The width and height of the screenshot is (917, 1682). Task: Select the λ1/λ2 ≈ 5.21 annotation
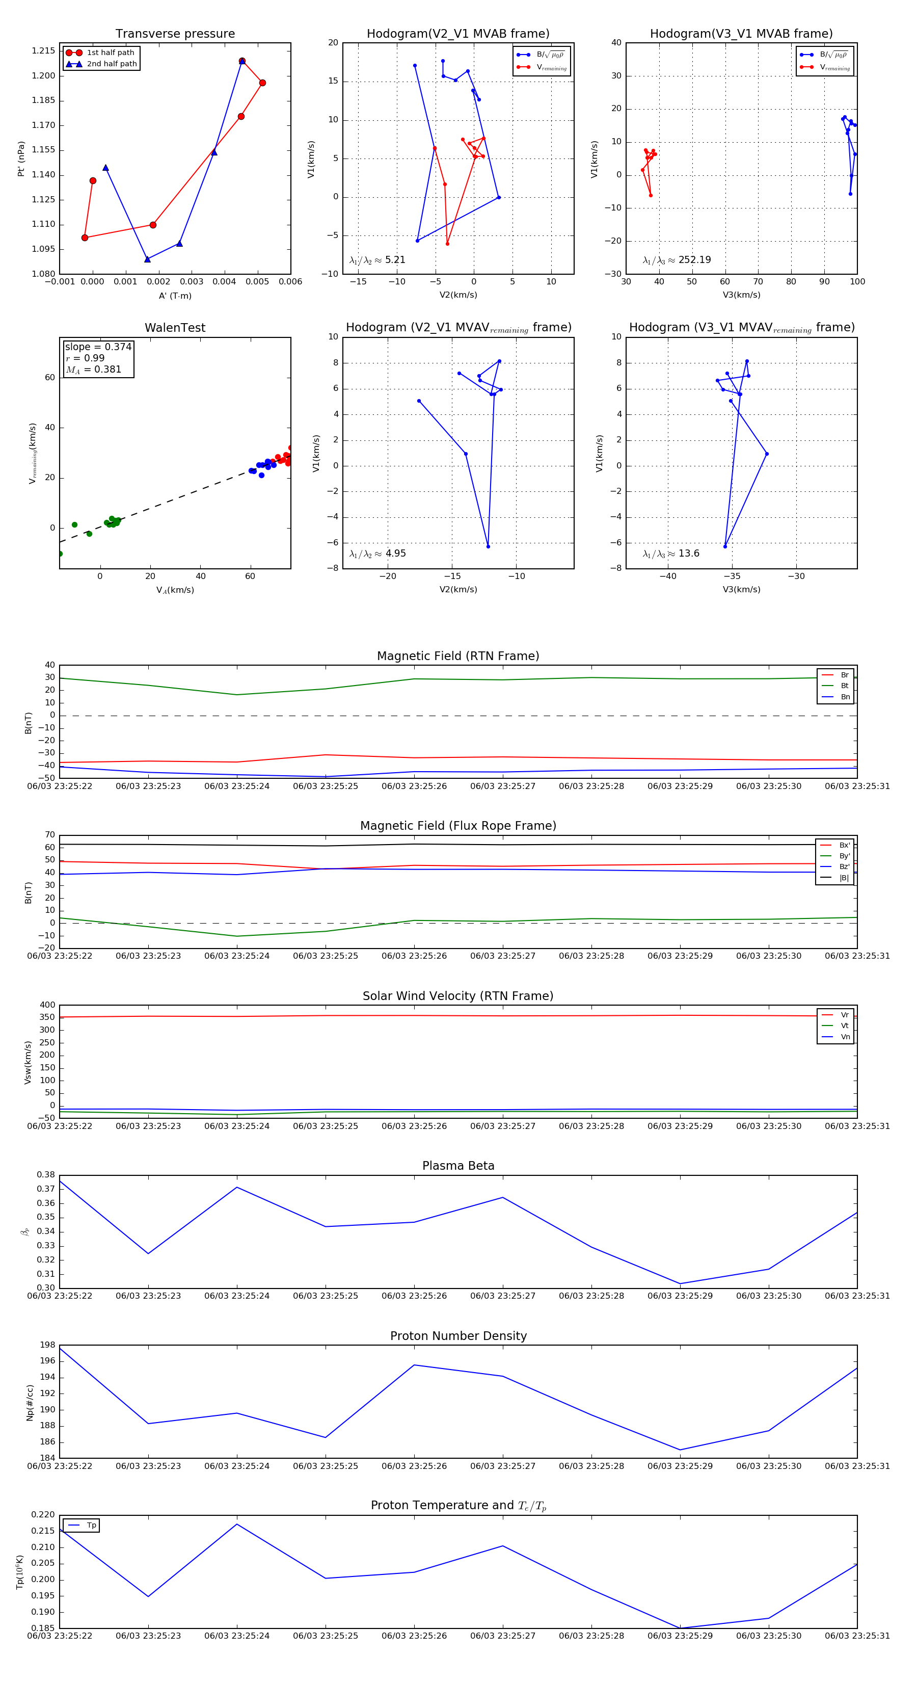pos(377,260)
